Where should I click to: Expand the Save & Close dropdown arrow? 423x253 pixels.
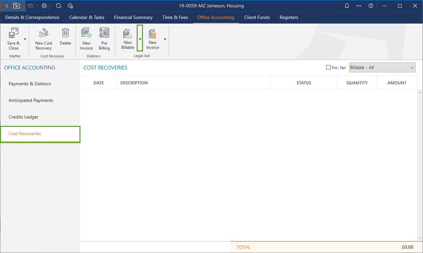click(x=25, y=39)
